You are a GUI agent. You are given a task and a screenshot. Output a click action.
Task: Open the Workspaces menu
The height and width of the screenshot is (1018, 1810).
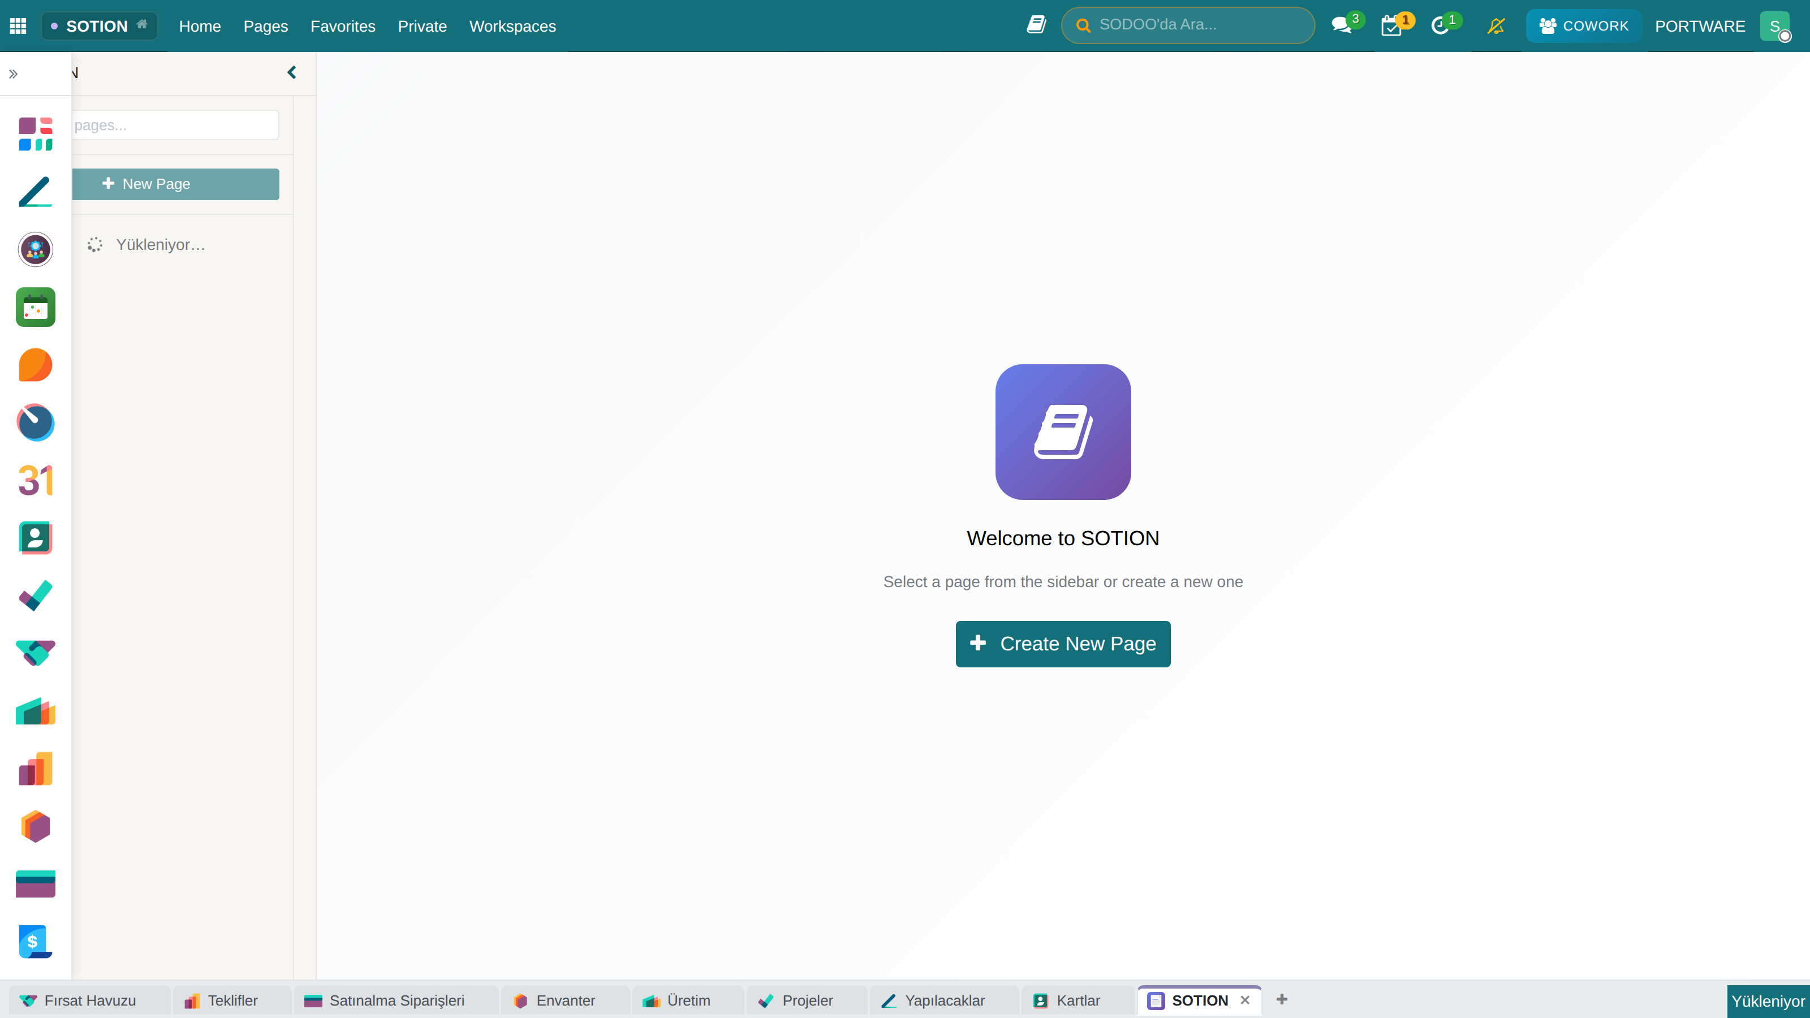512,26
